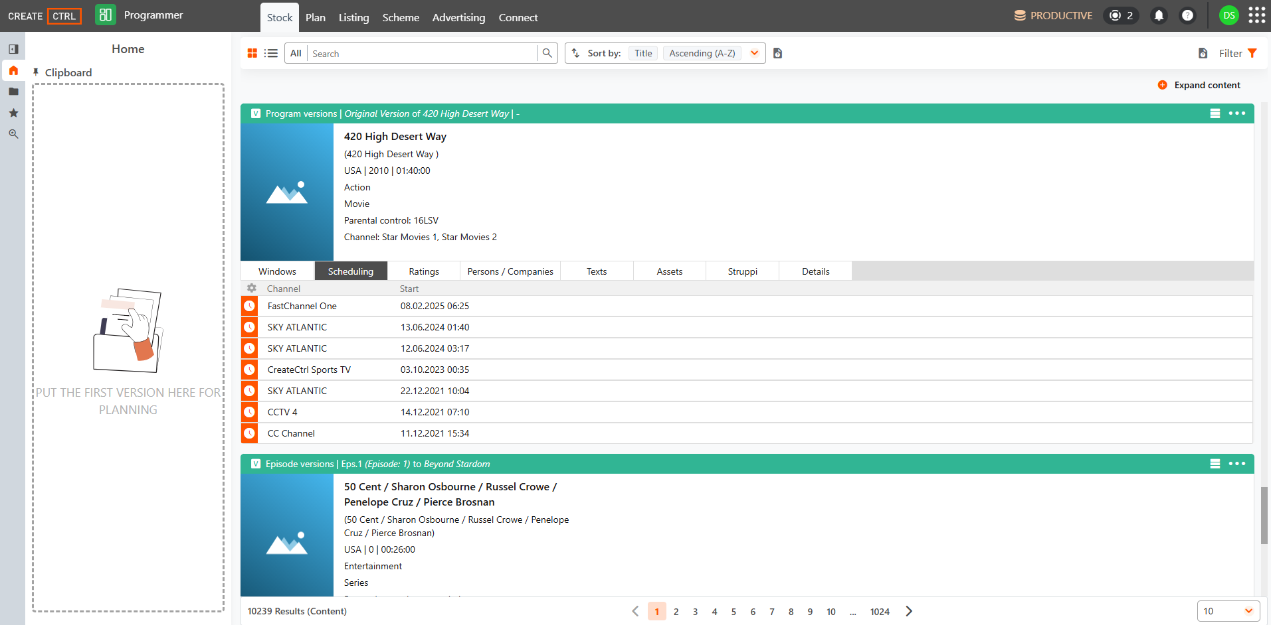Switch to grid tile view
The height and width of the screenshot is (625, 1271).
click(x=252, y=53)
